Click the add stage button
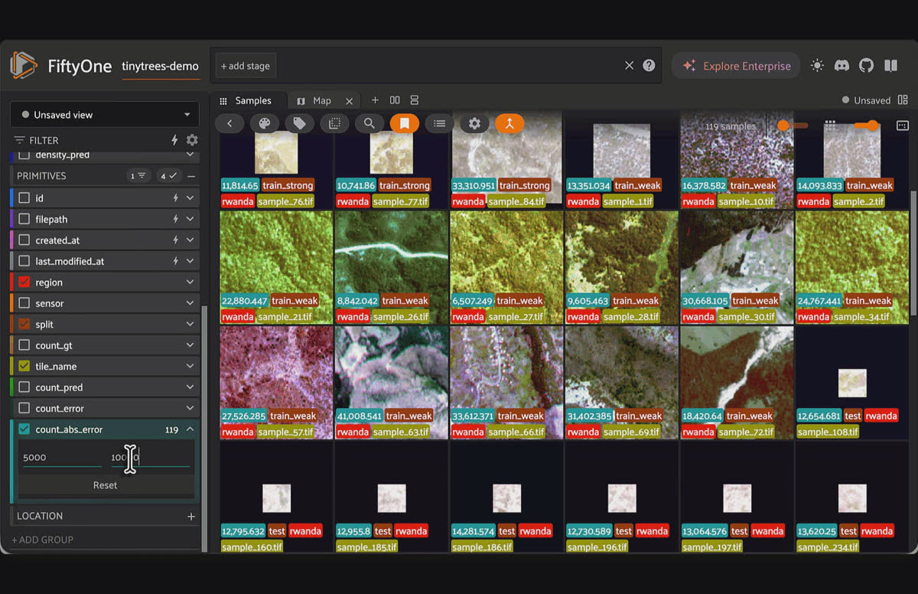This screenshot has width=918, height=594. [246, 66]
